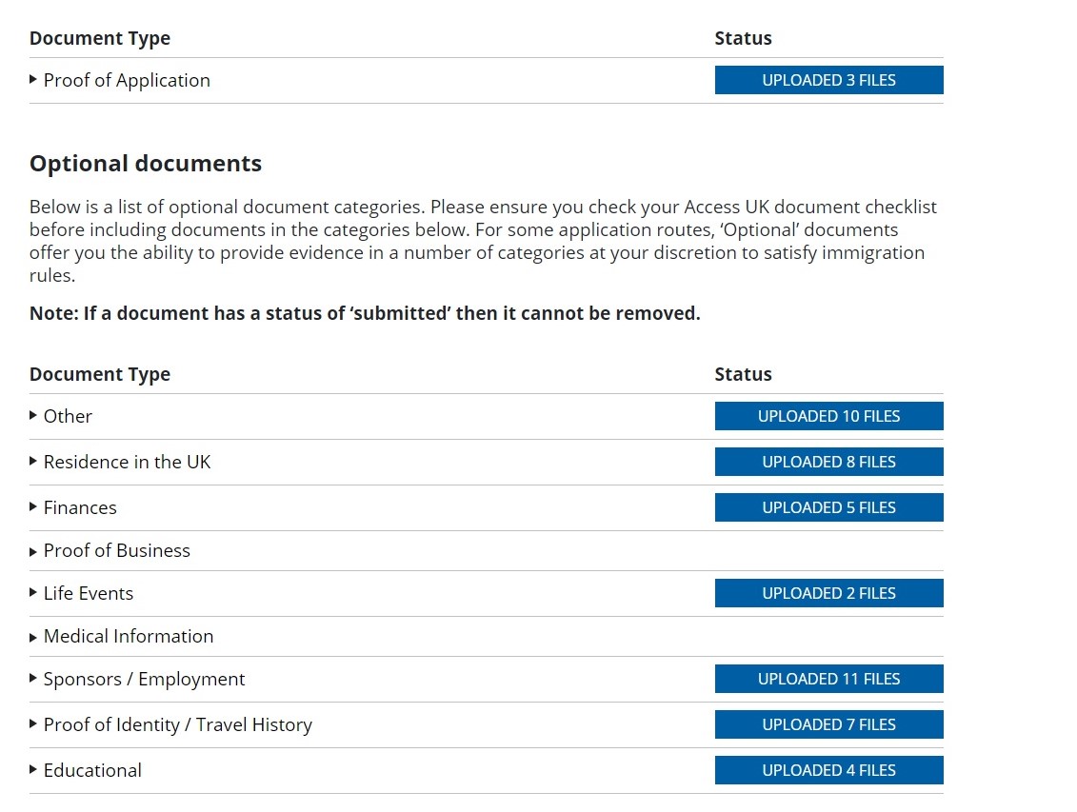Click the Optional documents heading
The width and height of the screenshot is (1077, 812).
pyautogui.click(x=145, y=163)
